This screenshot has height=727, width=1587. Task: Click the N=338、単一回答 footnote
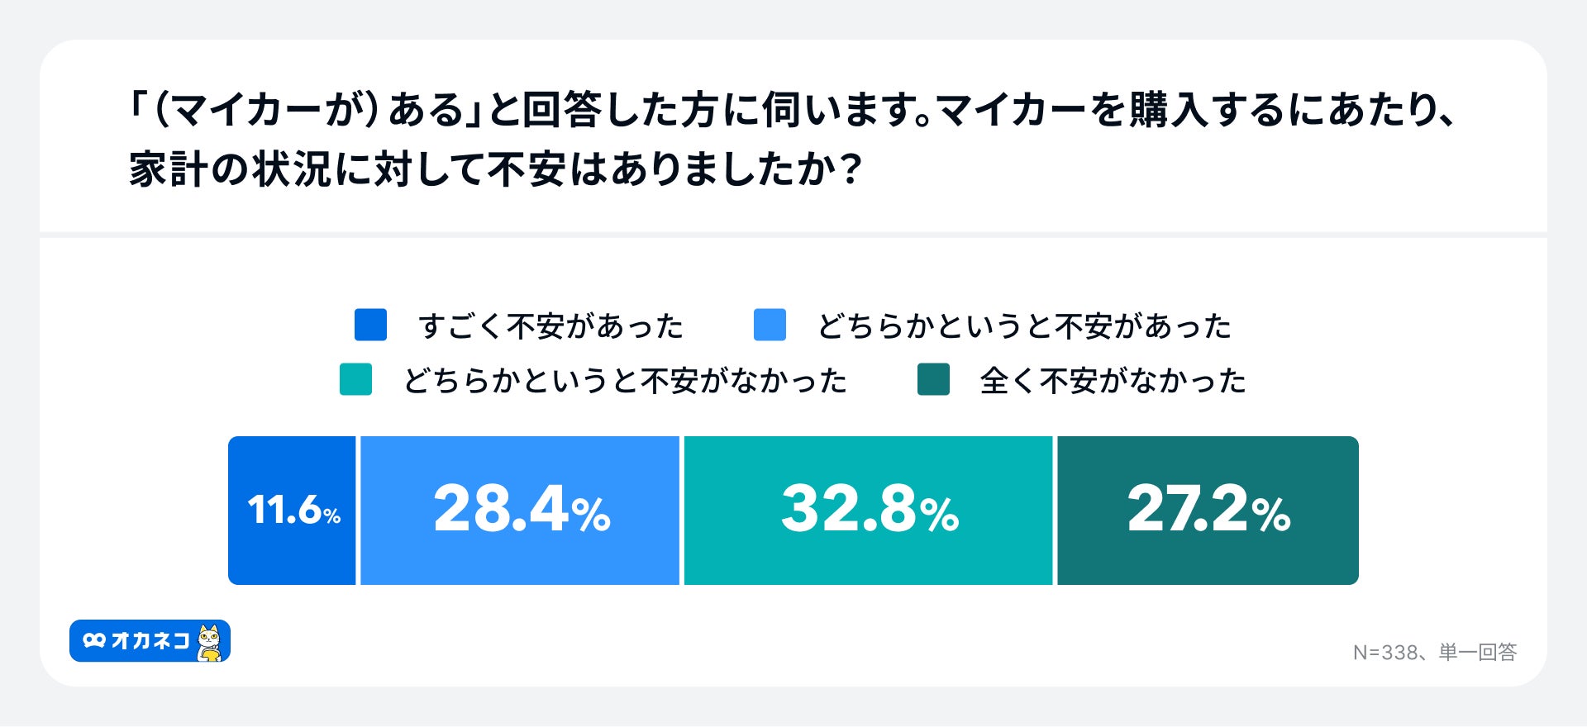[1434, 653]
